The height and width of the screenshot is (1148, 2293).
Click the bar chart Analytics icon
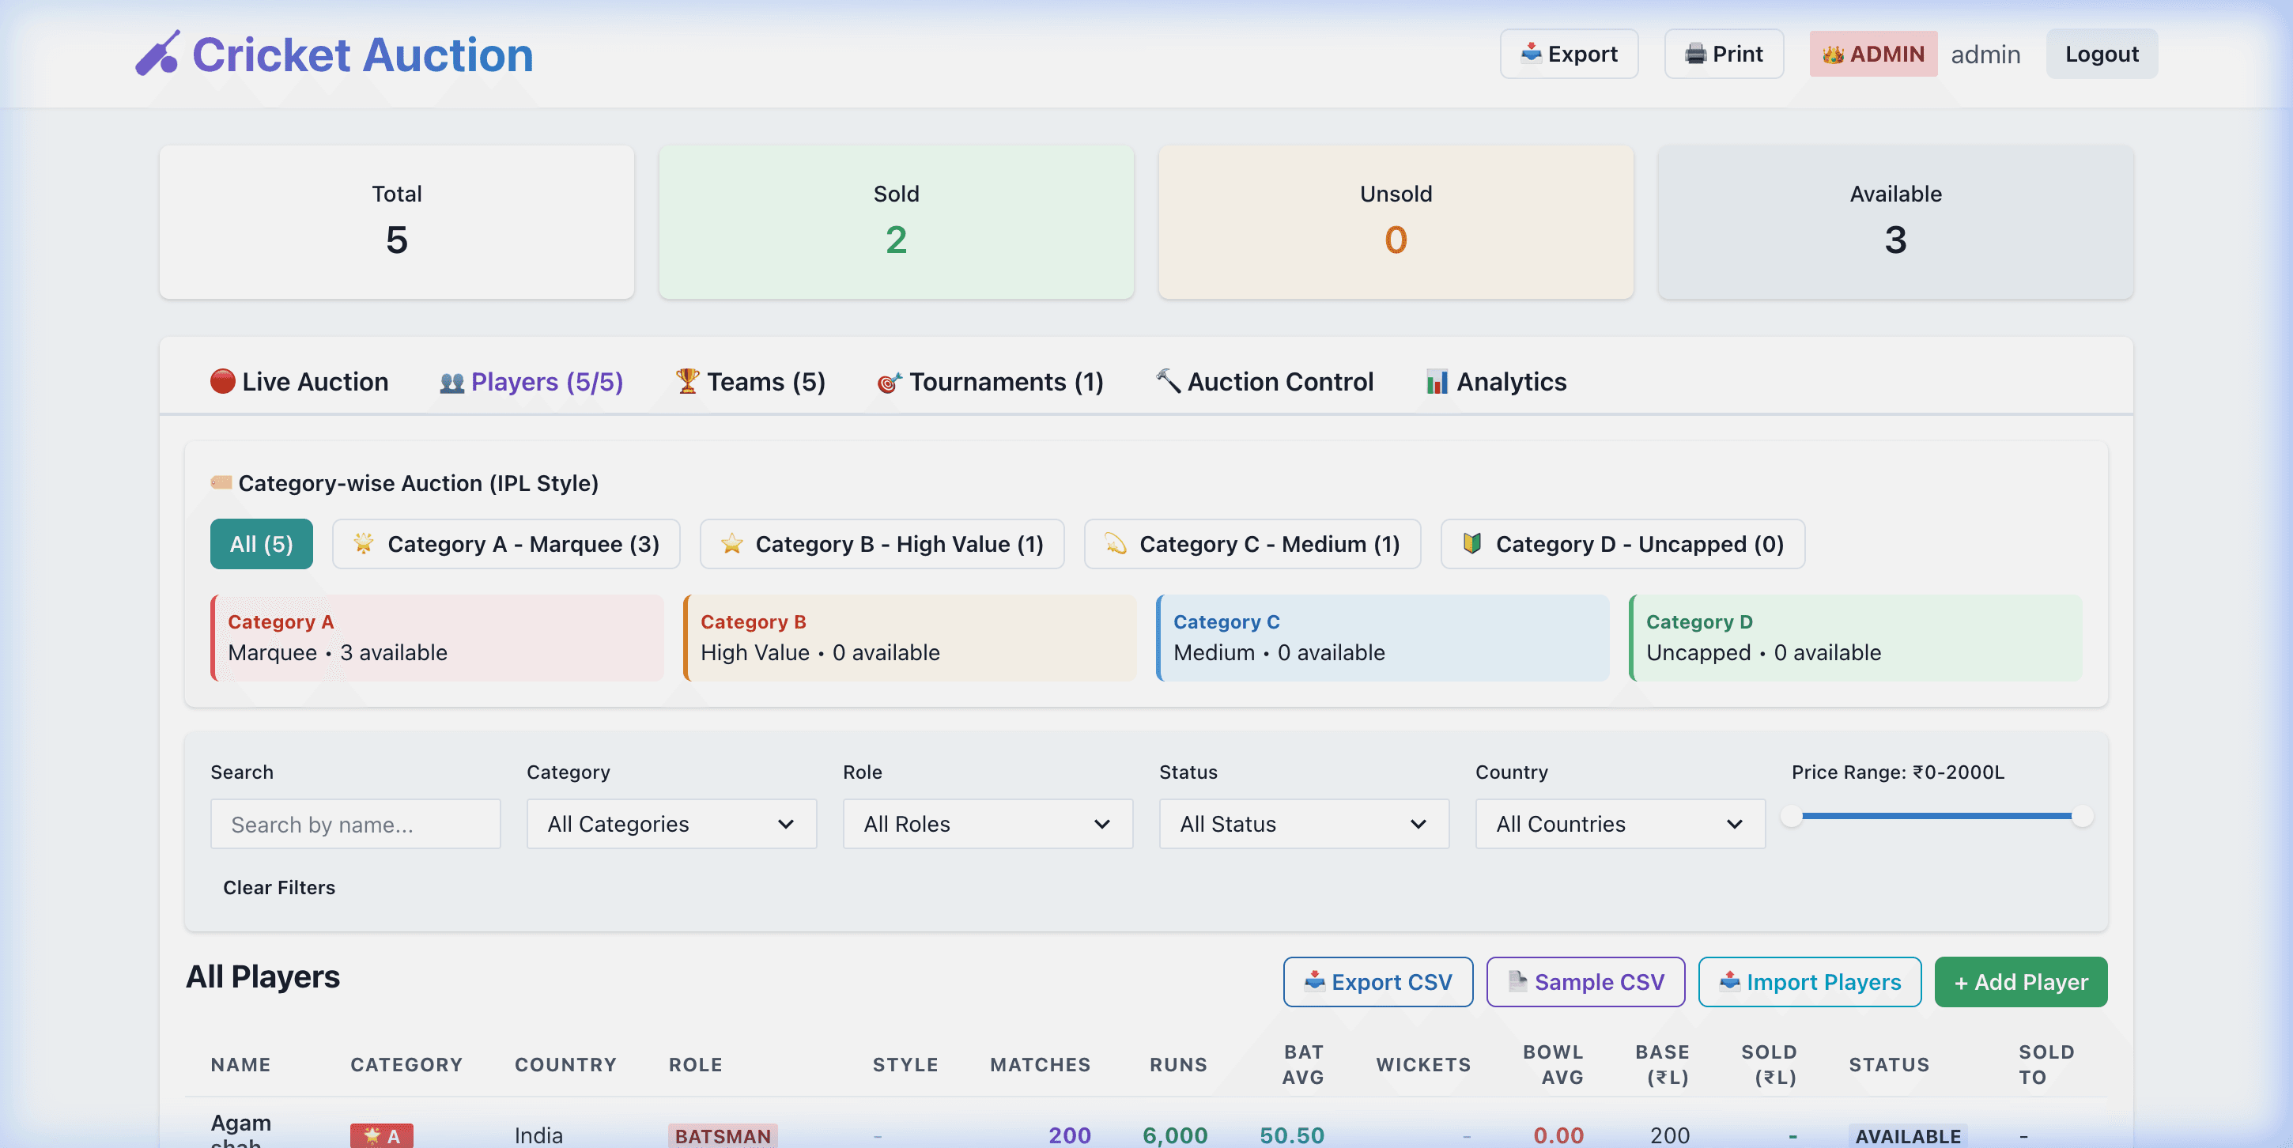click(x=1437, y=382)
